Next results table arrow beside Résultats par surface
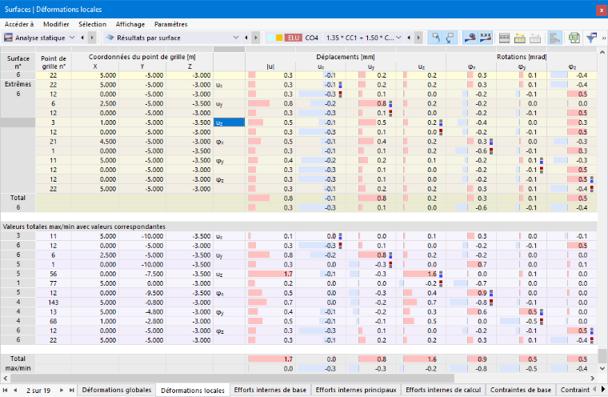608x397 pixels. coord(255,38)
